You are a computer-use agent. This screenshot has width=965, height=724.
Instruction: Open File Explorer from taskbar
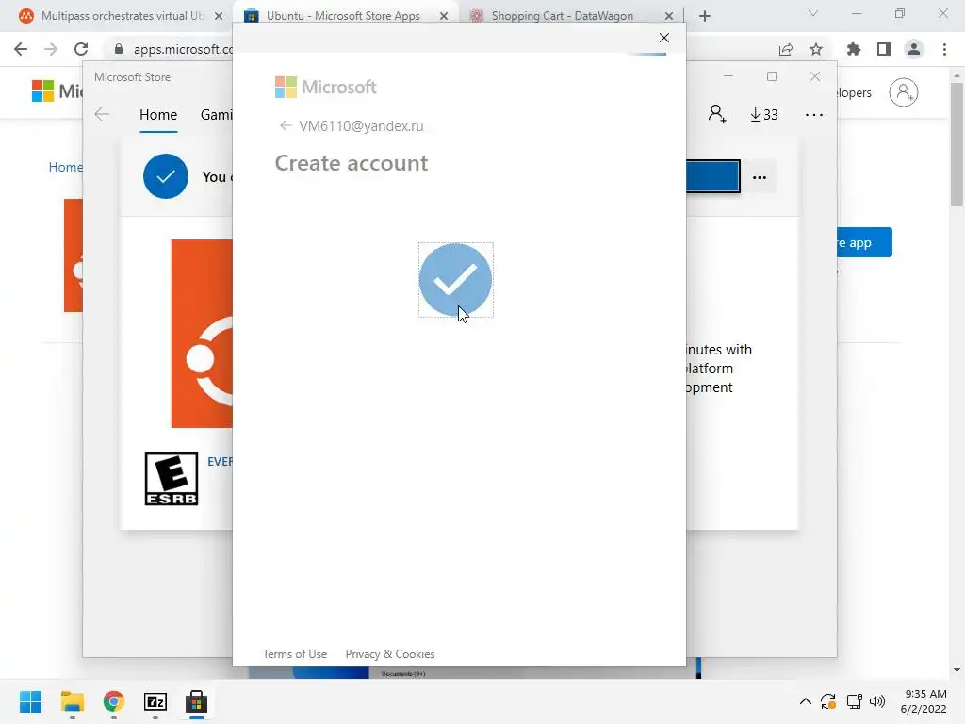pyautogui.click(x=72, y=701)
